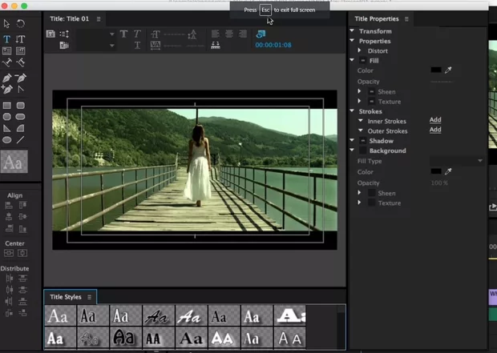Click the Fill color swatch
The height and width of the screenshot is (353, 497).
pos(435,70)
